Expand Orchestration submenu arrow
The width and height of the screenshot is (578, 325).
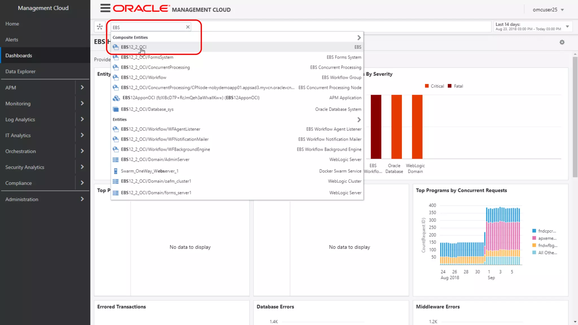(82, 151)
